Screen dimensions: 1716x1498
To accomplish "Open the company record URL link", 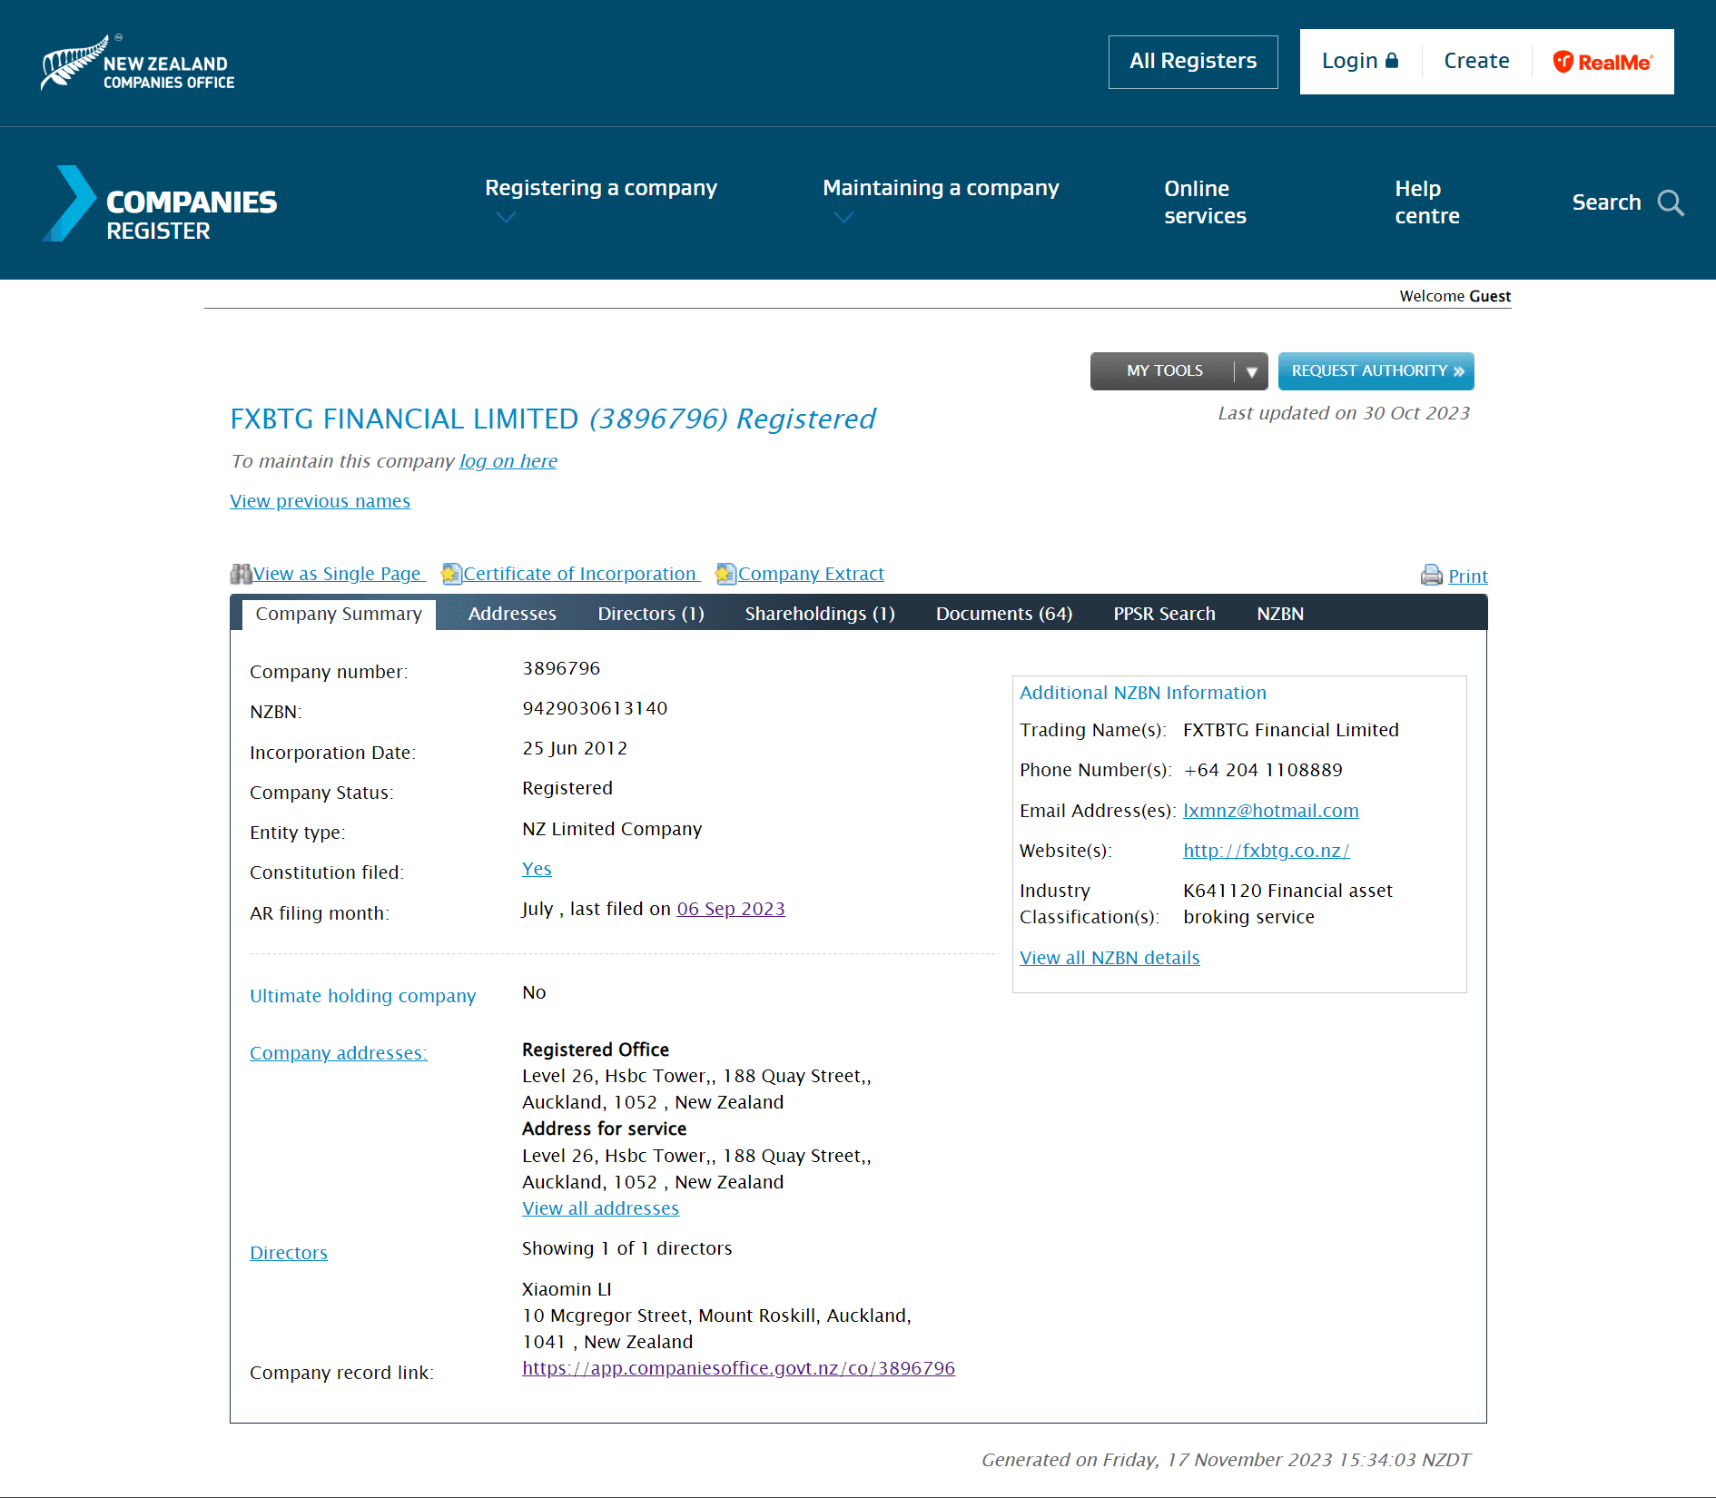I will click(x=738, y=1368).
